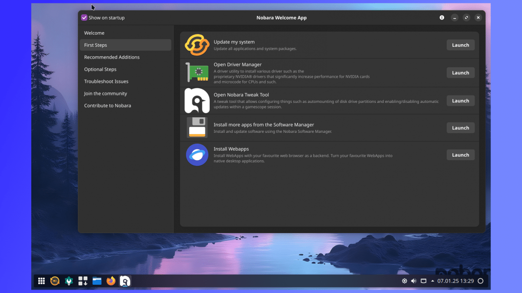
Task: Go to the Recommended Additions section
Action: pos(125,57)
